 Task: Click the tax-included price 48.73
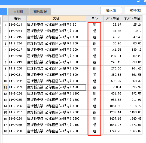pos(113,37)
